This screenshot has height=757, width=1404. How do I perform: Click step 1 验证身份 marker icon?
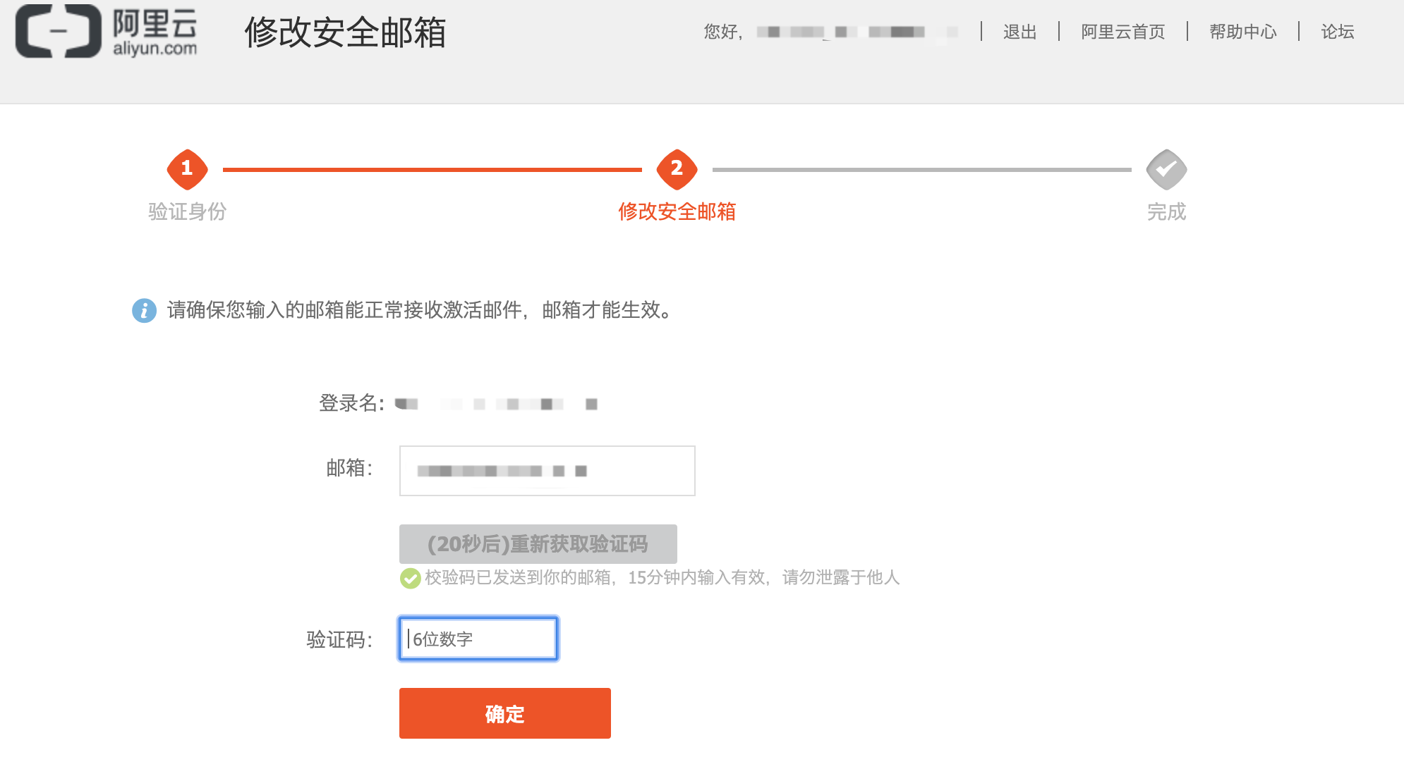coord(186,169)
